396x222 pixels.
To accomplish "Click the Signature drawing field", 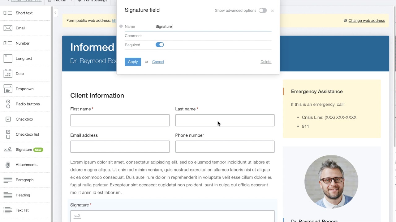I will pos(172,216).
